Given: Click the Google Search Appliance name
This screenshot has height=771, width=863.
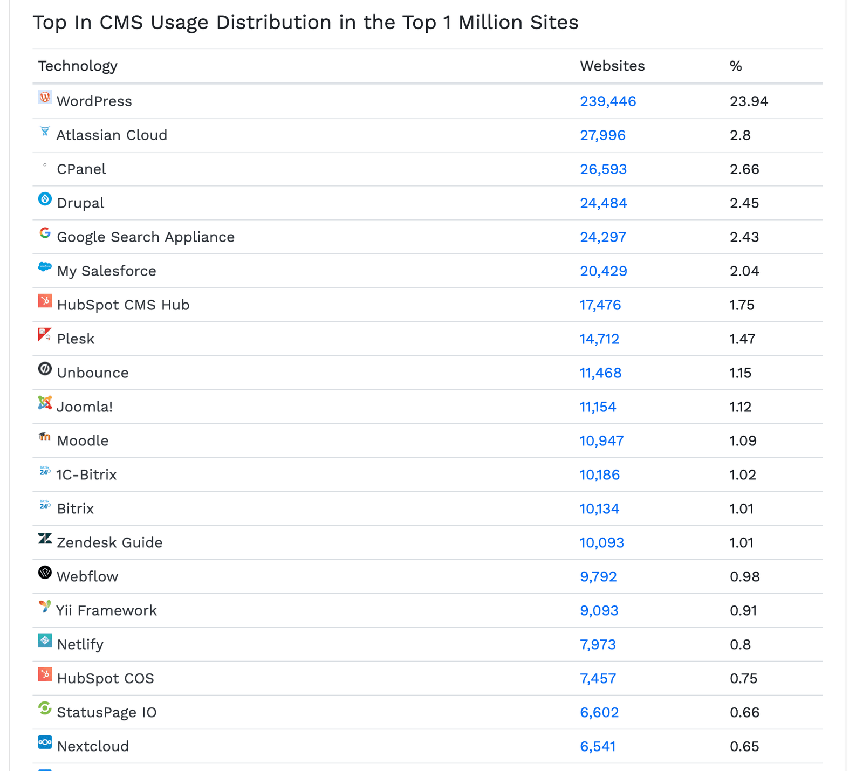Looking at the screenshot, I should pyautogui.click(x=146, y=238).
